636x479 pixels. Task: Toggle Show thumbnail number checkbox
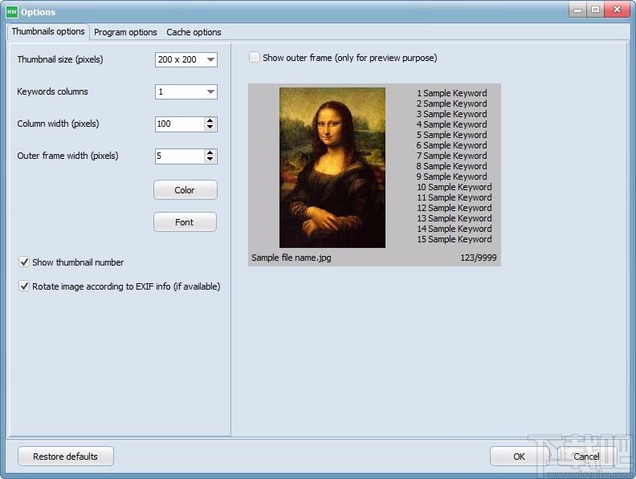[x=24, y=262]
